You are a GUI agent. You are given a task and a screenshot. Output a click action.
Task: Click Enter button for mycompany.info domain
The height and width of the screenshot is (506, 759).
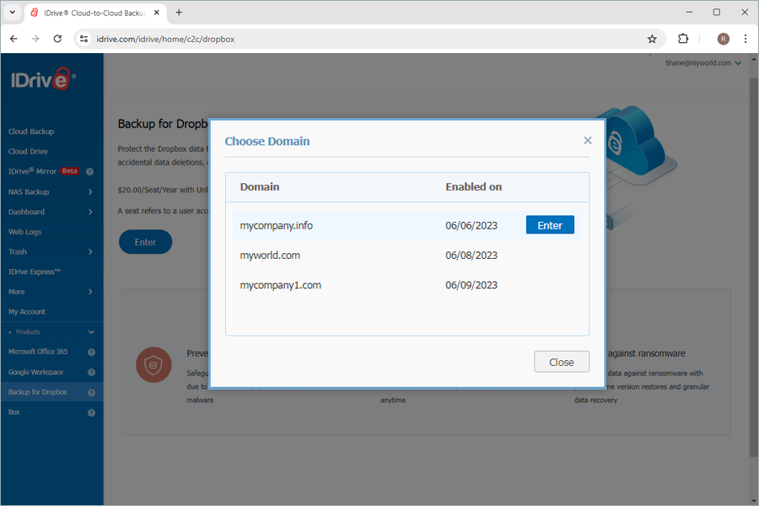point(550,225)
